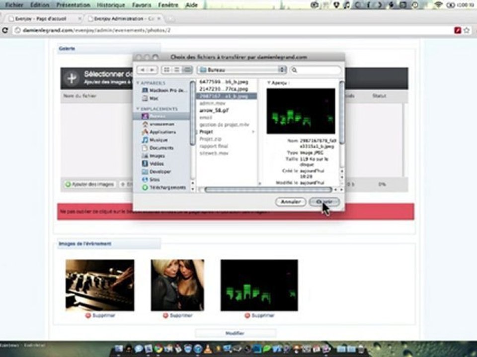
Task: Click Ouvrir to open the file
Action: (x=324, y=202)
